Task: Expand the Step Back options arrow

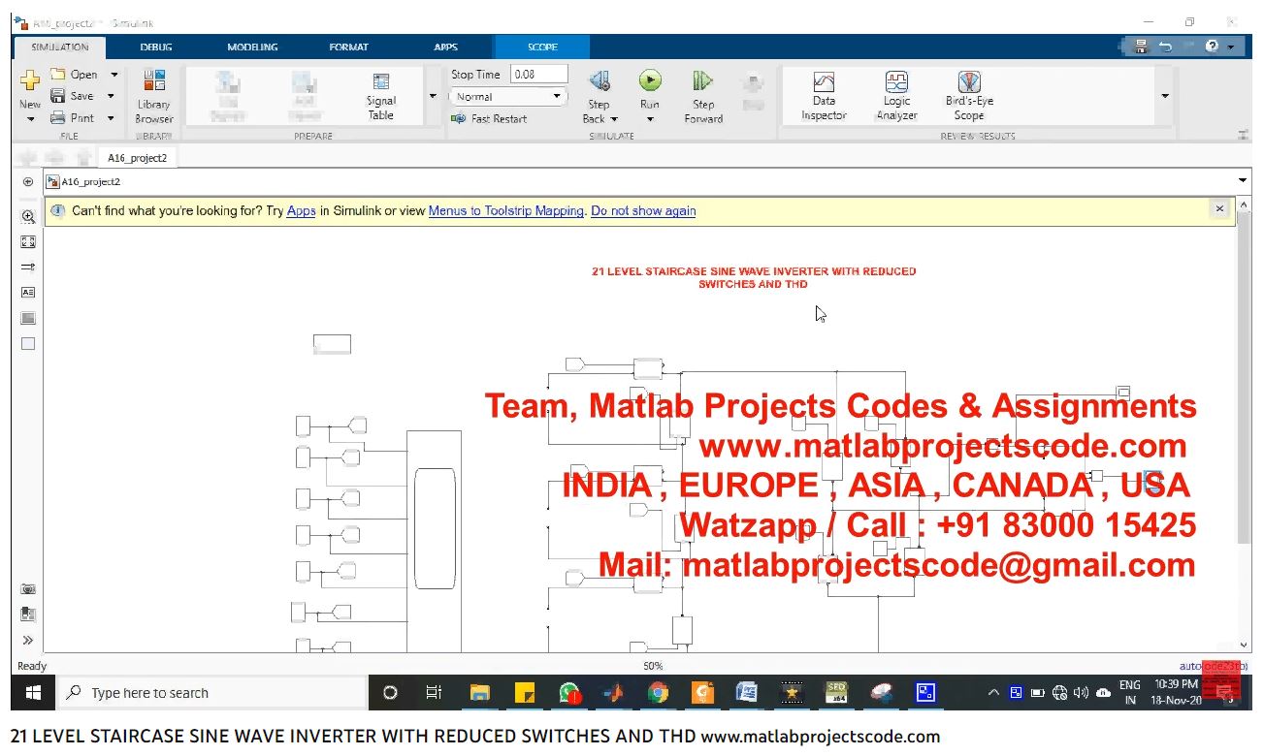Action: pyautogui.click(x=614, y=119)
